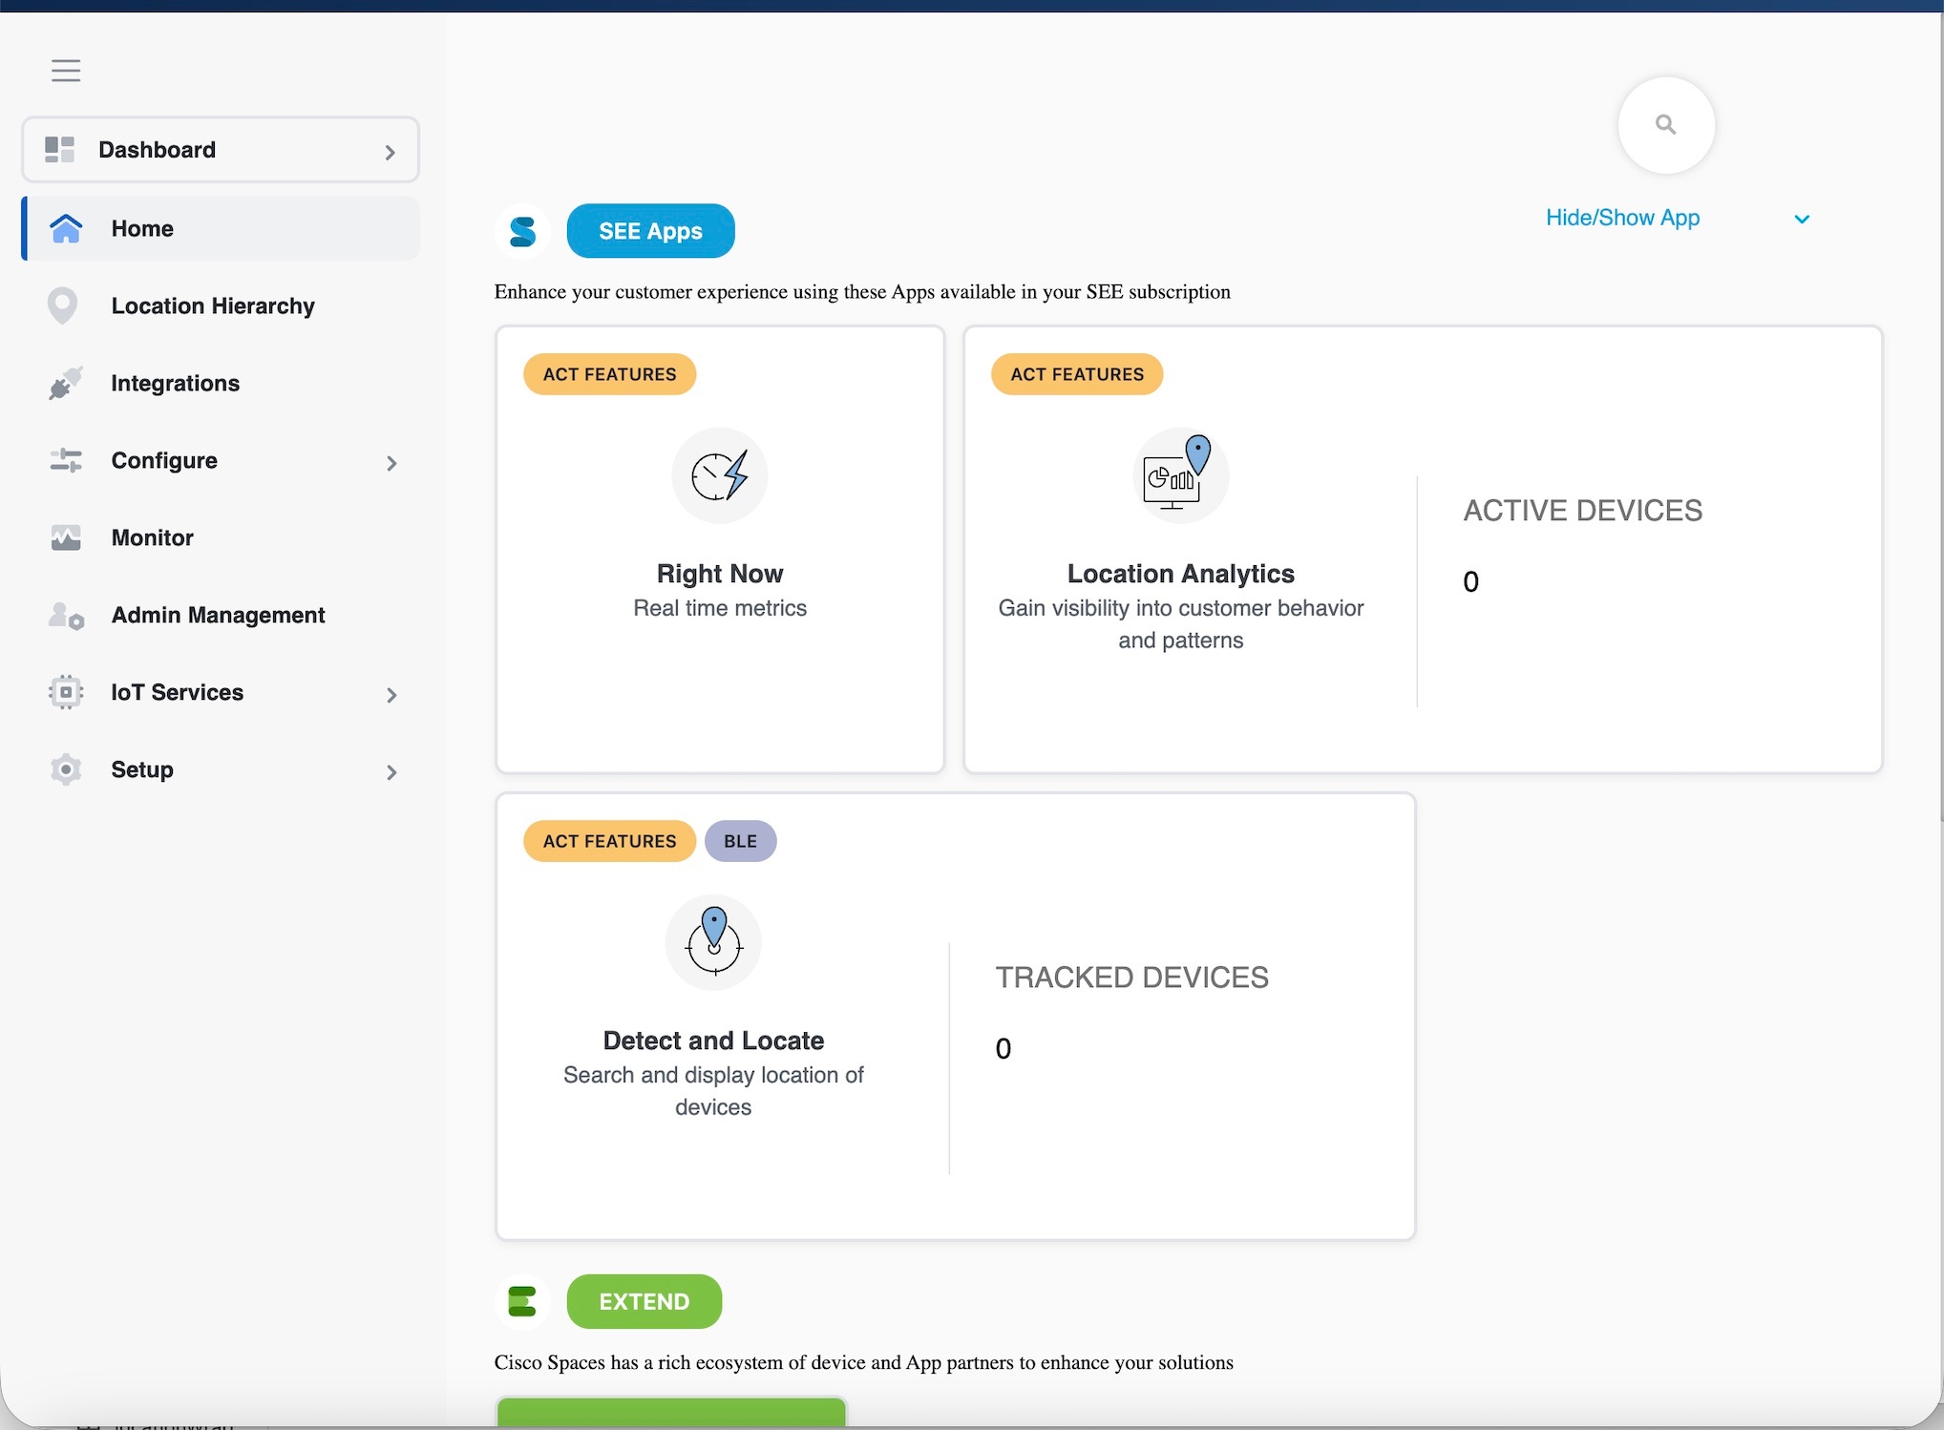
Task: Click the hamburger menu icon
Action: coord(66,71)
